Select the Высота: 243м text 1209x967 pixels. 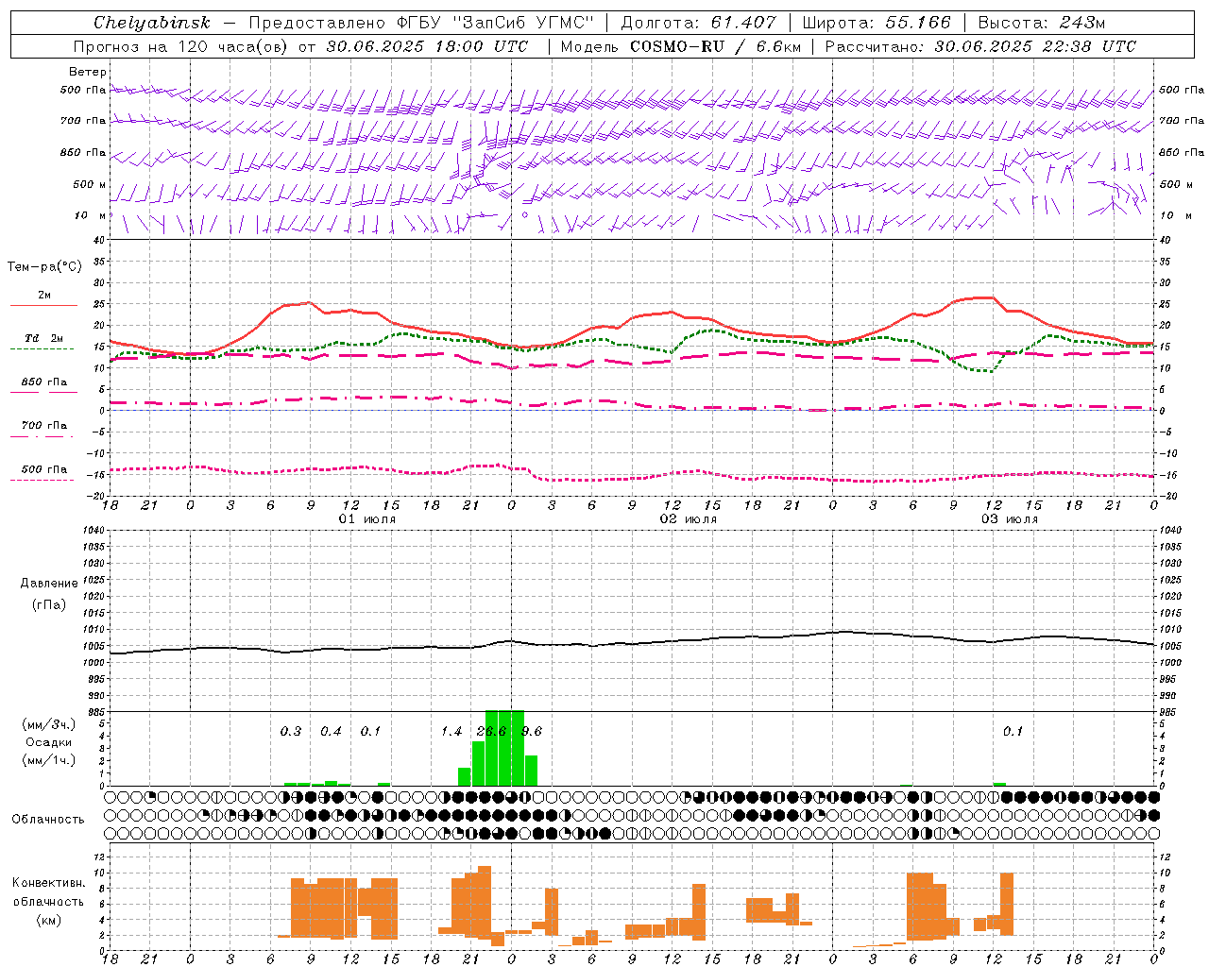[1042, 23]
